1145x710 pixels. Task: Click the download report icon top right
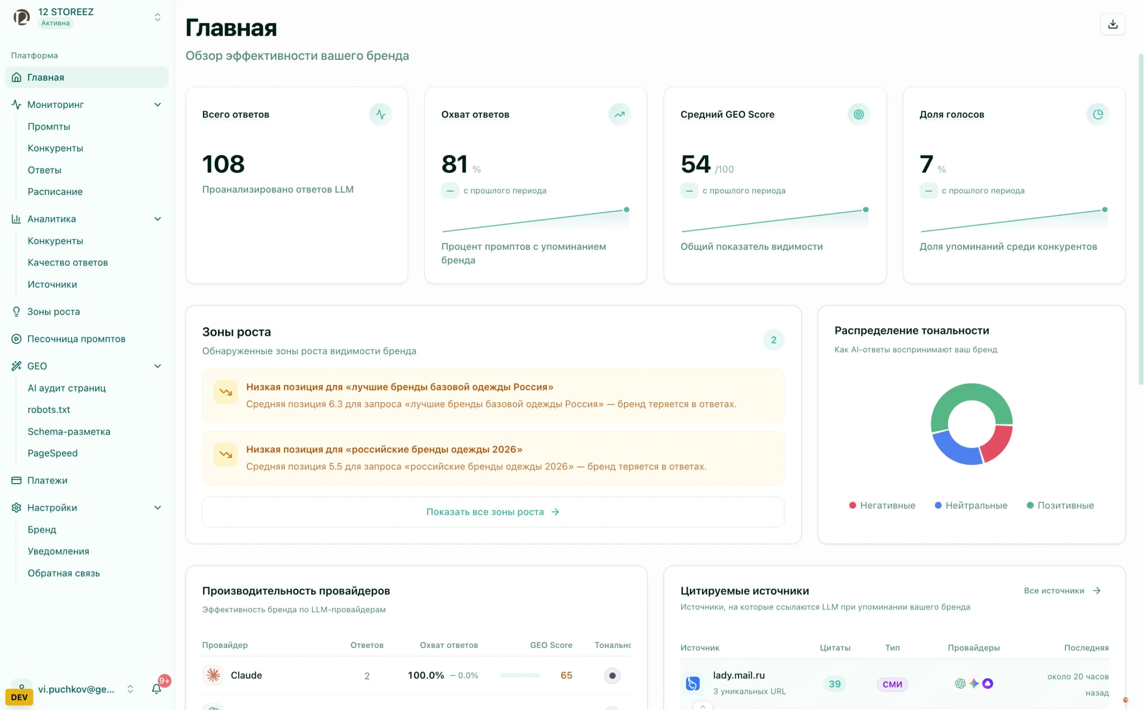(x=1113, y=25)
